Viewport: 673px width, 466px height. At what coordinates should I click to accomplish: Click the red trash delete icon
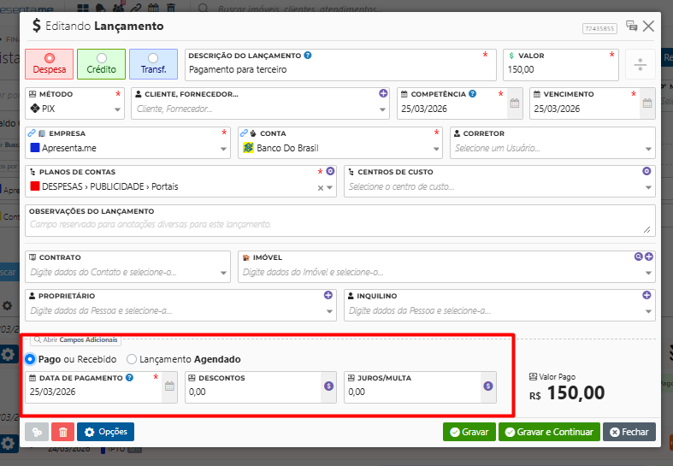[x=62, y=432]
